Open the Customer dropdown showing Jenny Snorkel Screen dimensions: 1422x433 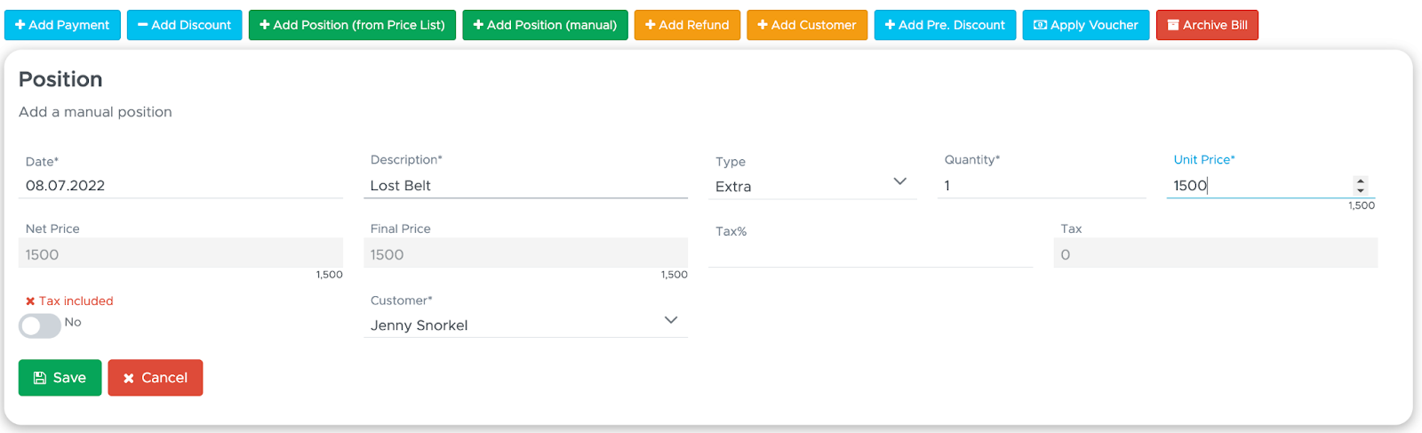pyautogui.click(x=526, y=325)
